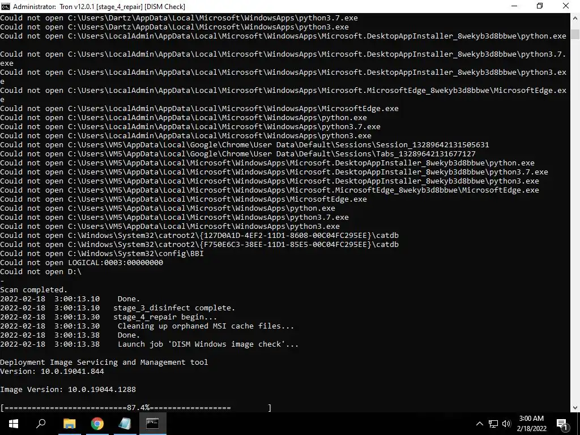
Task: Click 'stage_4_repair begin...' line
Action: point(109,317)
